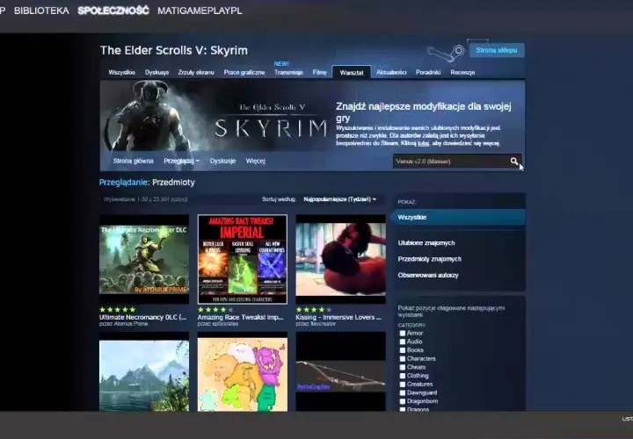The image size is (633, 439).
Task: Open the Transmisje tab
Action: click(288, 73)
